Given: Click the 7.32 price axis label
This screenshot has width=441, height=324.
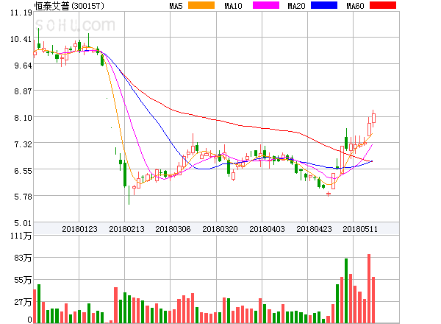Looking at the screenshot, I should pos(23,144).
